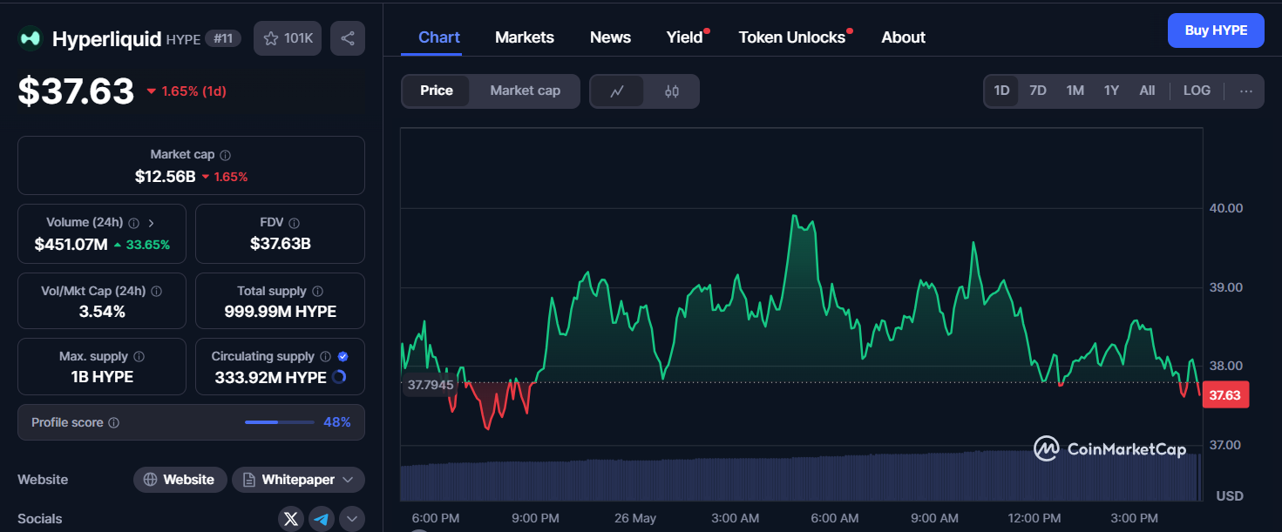Click the share icon button
Screen dimensions: 1282x532
point(348,38)
